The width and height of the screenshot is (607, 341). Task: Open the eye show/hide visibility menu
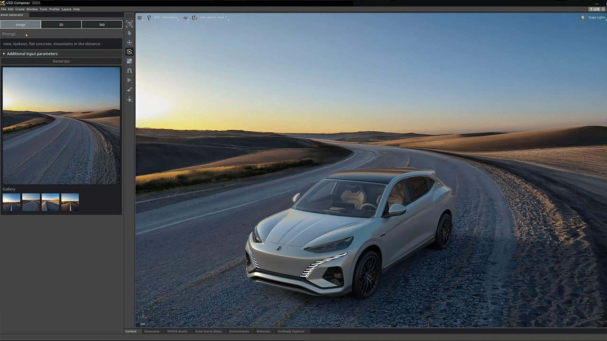(x=185, y=18)
